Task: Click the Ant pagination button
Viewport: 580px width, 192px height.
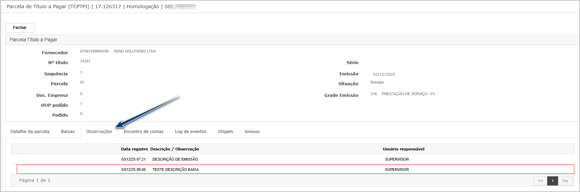Action: (540, 181)
